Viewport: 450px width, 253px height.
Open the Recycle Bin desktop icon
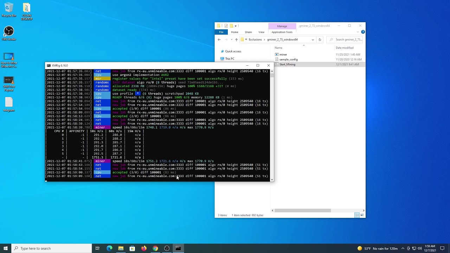[9, 10]
